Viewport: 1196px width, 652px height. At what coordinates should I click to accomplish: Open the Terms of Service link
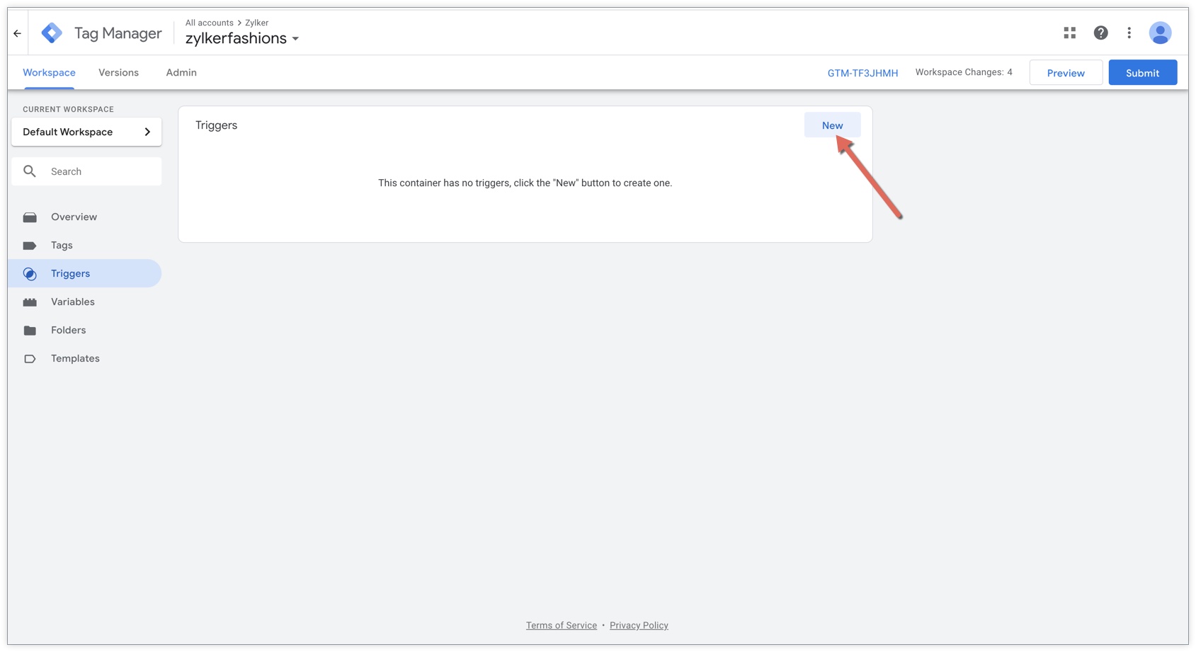(562, 626)
